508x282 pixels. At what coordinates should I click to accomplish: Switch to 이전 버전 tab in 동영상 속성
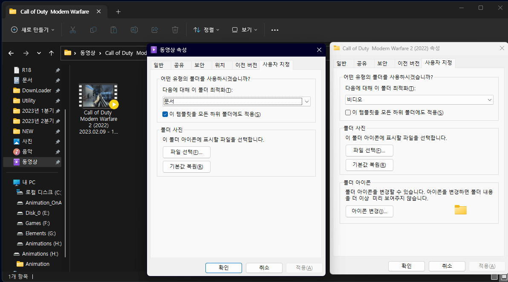[x=246, y=65]
